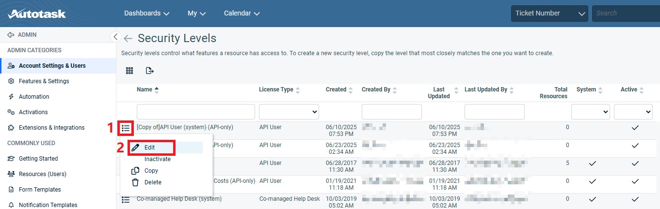Open context menu icon for first row
This screenshot has height=209, width=660.
coord(126,128)
